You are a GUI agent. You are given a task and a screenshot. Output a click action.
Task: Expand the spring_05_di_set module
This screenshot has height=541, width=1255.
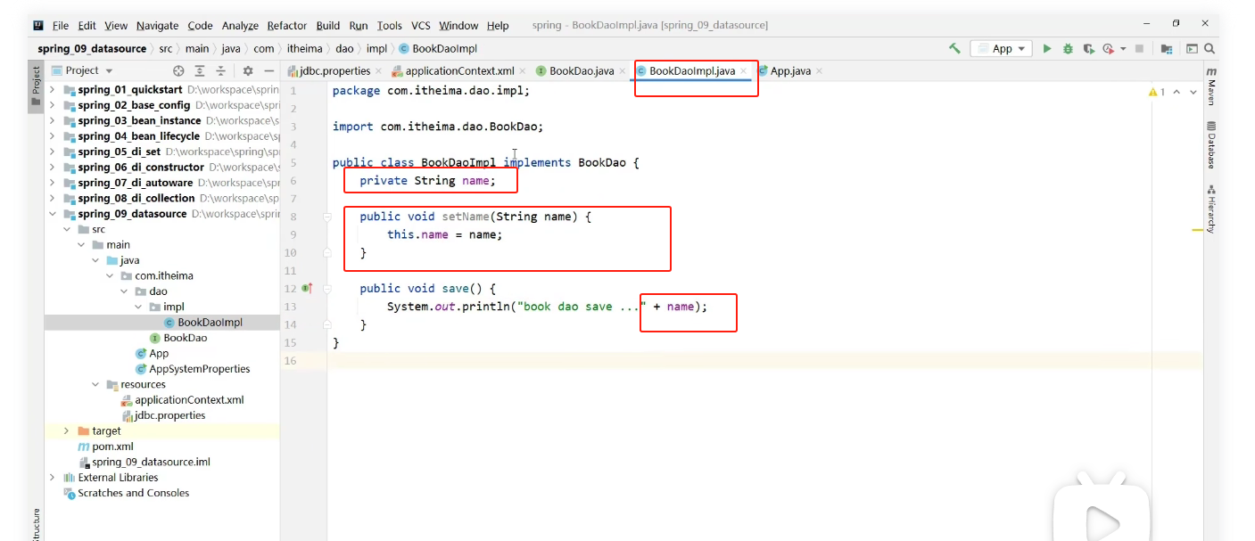pyautogui.click(x=52, y=152)
